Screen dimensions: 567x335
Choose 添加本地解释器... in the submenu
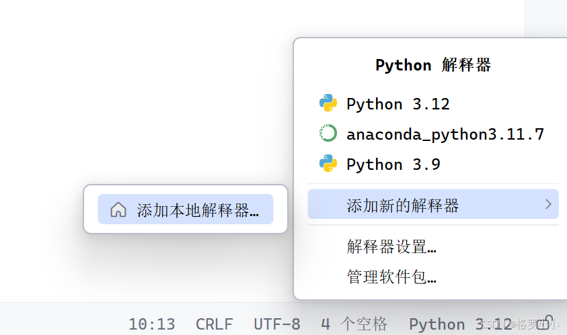pyautogui.click(x=186, y=209)
